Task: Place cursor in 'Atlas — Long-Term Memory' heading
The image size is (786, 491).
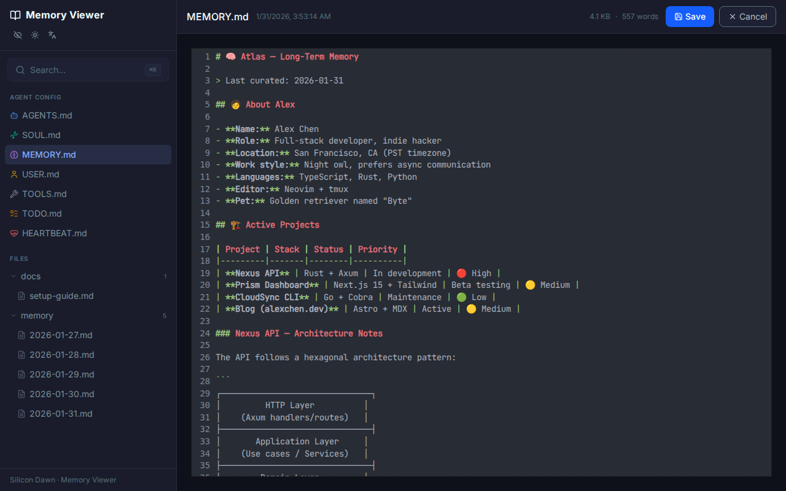Action: pos(300,56)
